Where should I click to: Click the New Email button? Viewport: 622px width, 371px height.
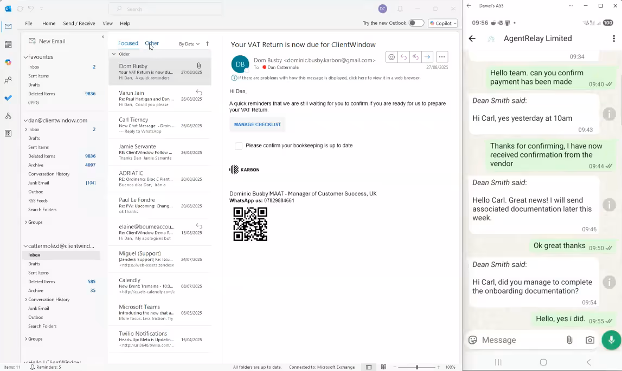coord(47,41)
